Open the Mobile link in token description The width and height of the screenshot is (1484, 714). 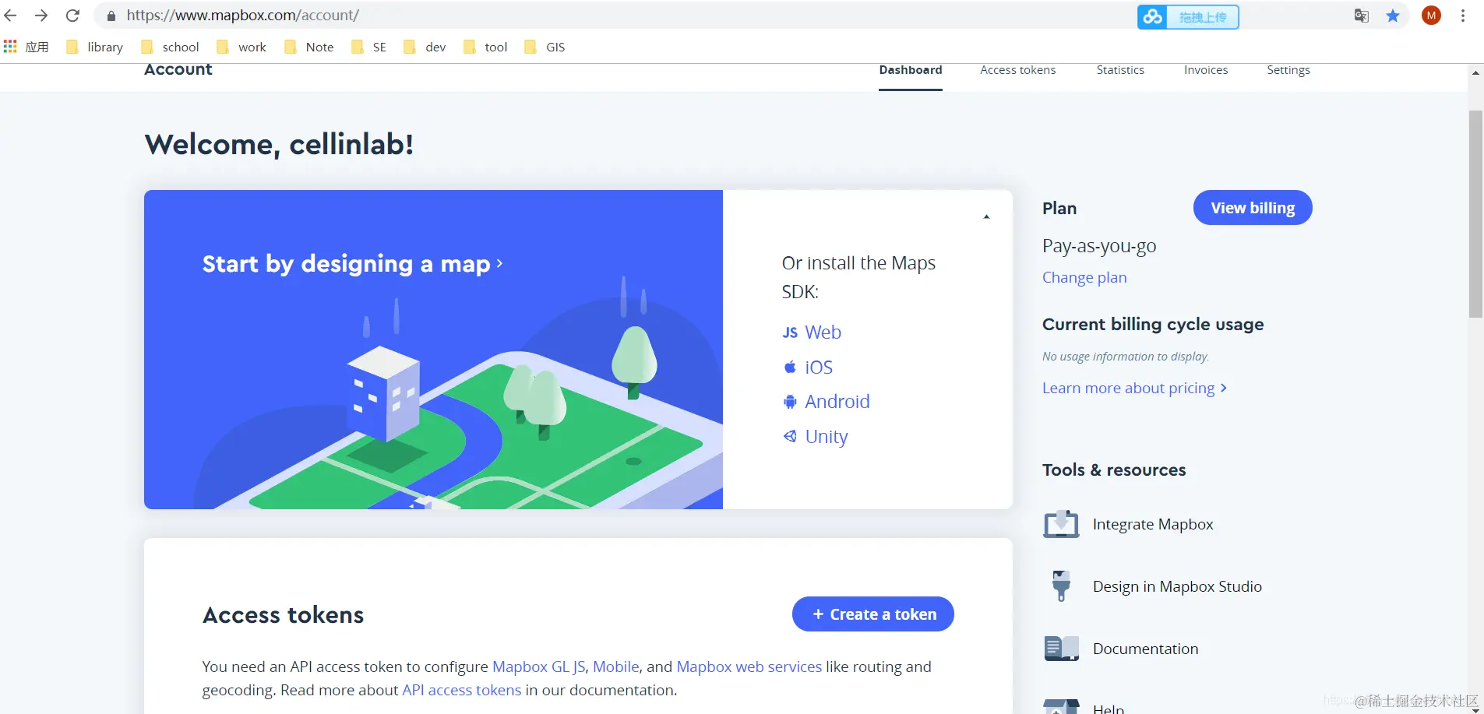616,667
